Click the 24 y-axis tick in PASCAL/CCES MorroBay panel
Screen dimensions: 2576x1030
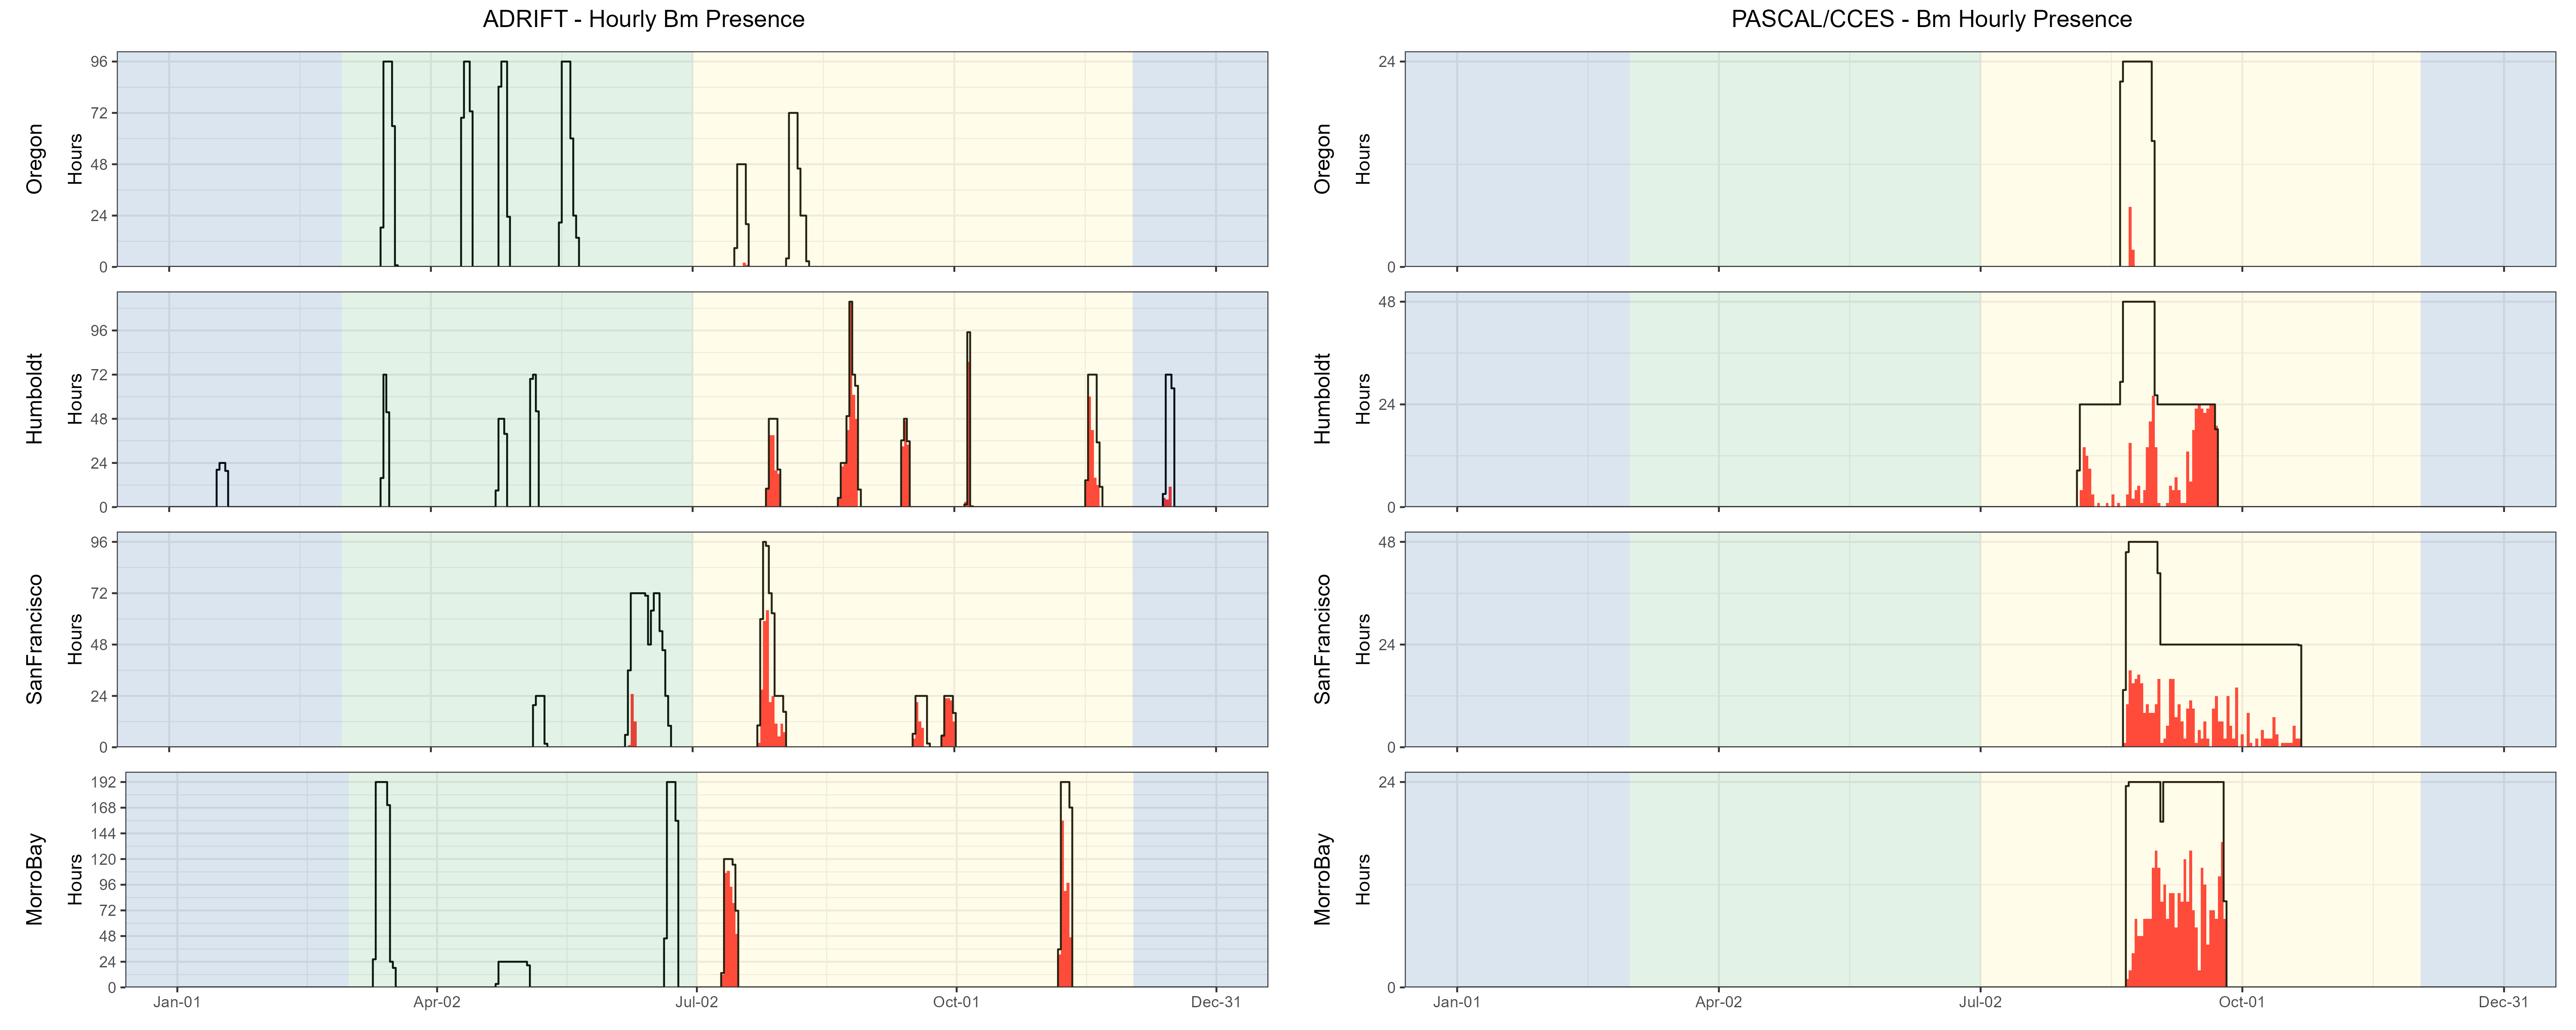click(x=1387, y=782)
